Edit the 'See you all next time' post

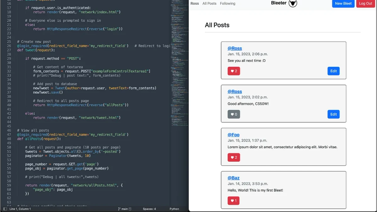click(334, 71)
